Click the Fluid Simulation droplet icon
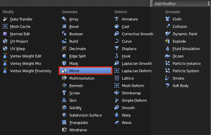The image size is (211, 135). [168, 48]
